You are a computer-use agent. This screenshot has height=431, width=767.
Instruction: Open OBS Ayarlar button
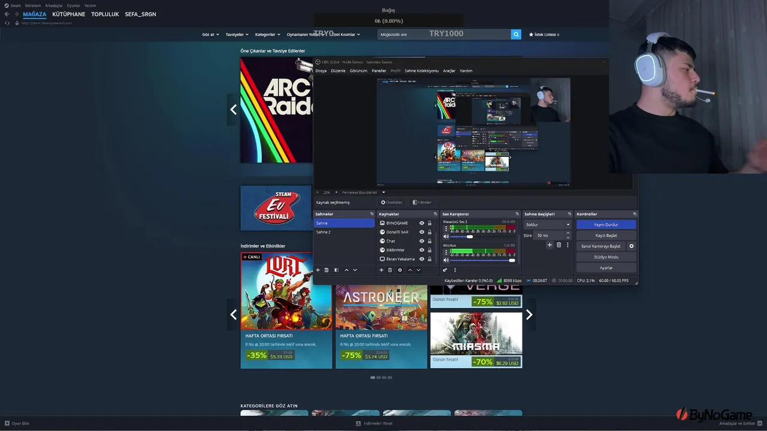click(x=606, y=268)
